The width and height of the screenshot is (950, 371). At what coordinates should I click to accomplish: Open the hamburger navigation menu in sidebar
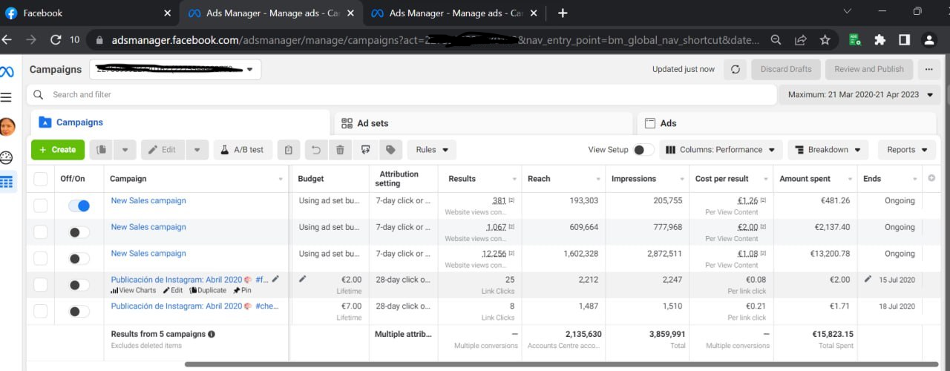point(7,97)
